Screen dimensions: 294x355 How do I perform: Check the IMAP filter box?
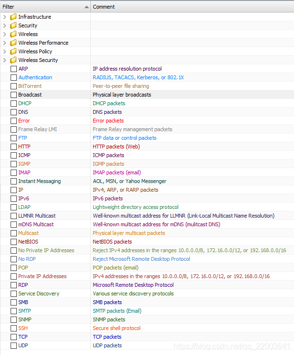click(13, 172)
